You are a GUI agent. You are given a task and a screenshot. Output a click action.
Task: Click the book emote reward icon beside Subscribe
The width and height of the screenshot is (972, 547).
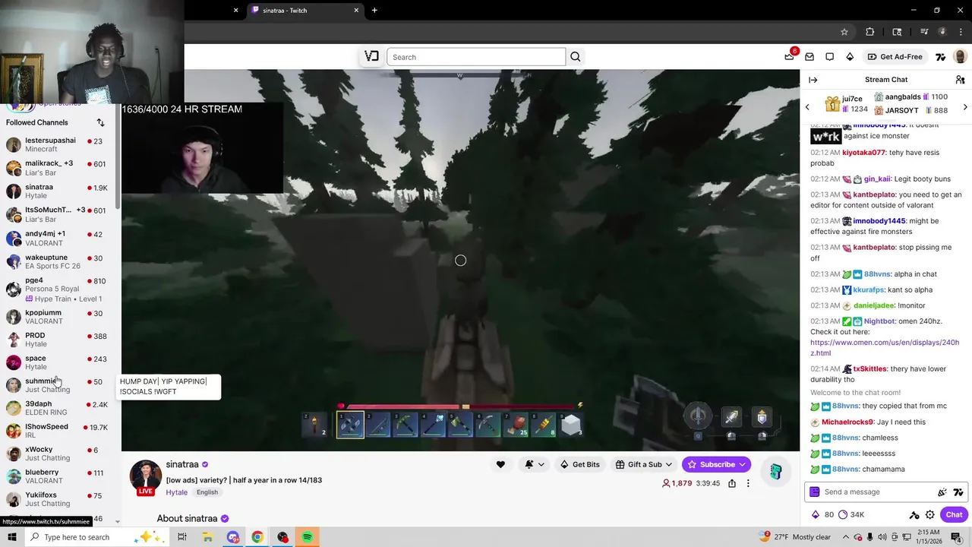775,471
